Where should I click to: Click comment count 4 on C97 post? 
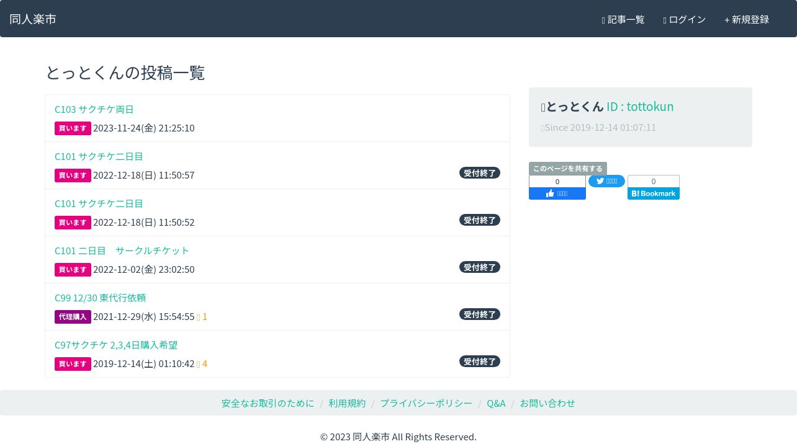tap(202, 363)
